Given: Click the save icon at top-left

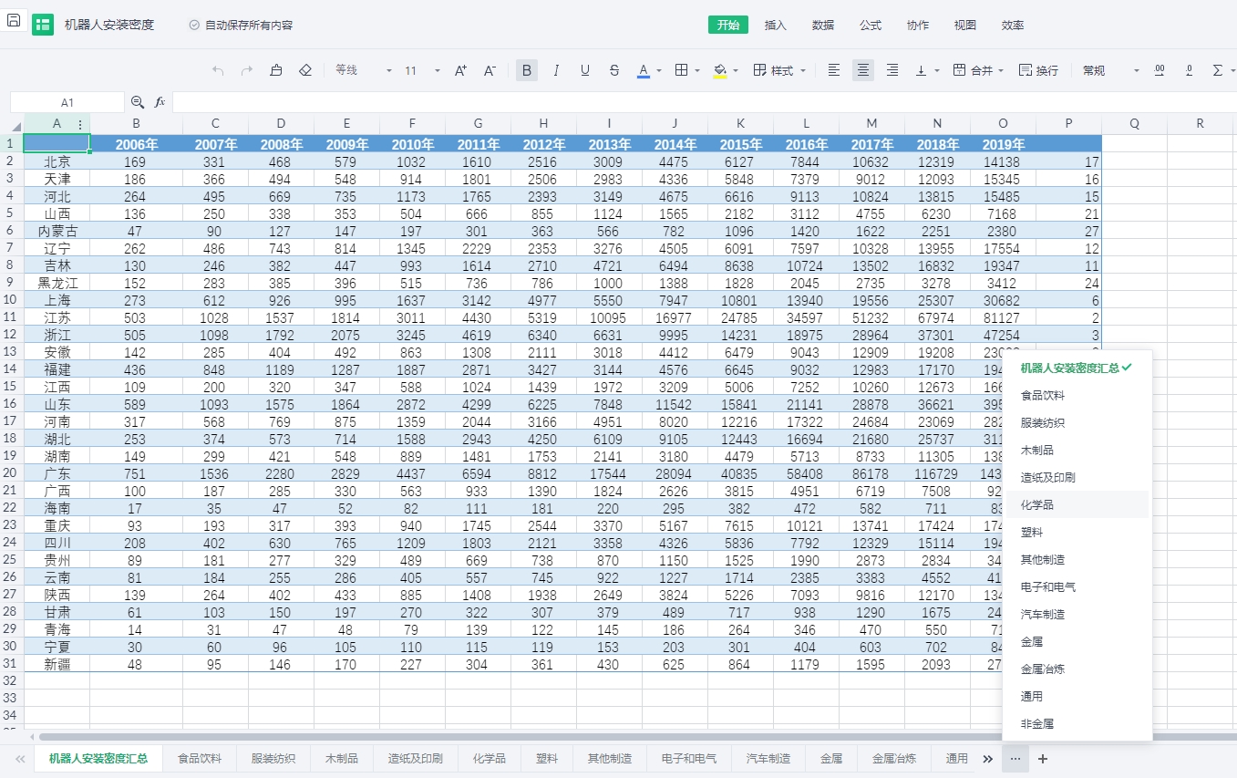Looking at the screenshot, I should pyautogui.click(x=13, y=20).
